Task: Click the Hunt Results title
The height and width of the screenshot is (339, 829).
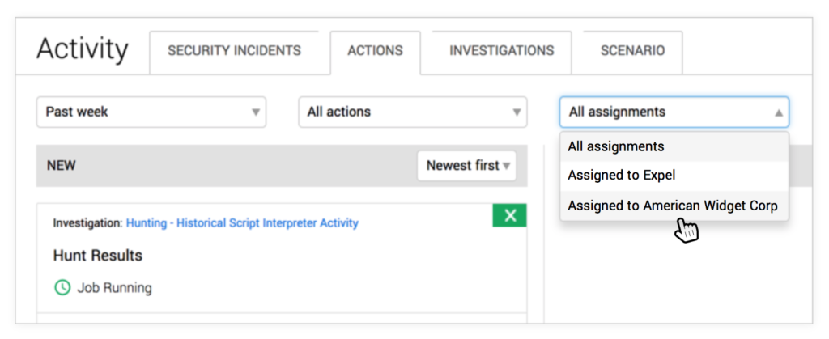Action: click(98, 256)
